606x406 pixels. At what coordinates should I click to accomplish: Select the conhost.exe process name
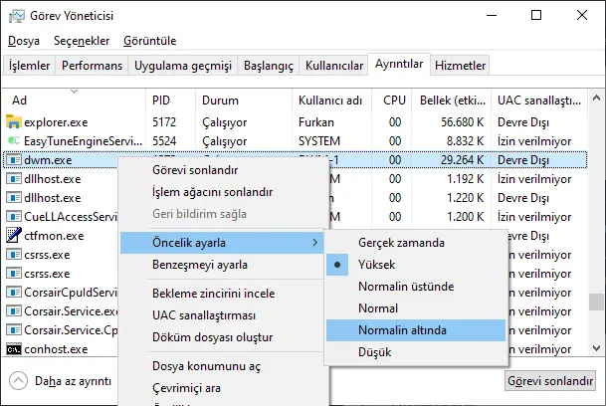click(56, 349)
